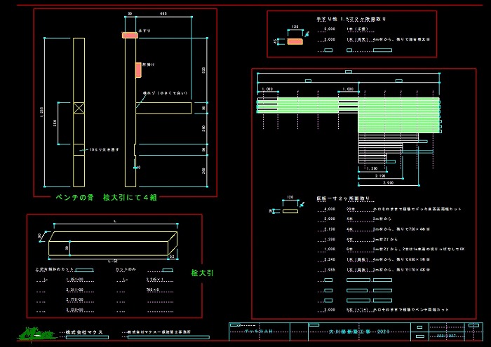Click the crossed square on the left post

coord(79,108)
